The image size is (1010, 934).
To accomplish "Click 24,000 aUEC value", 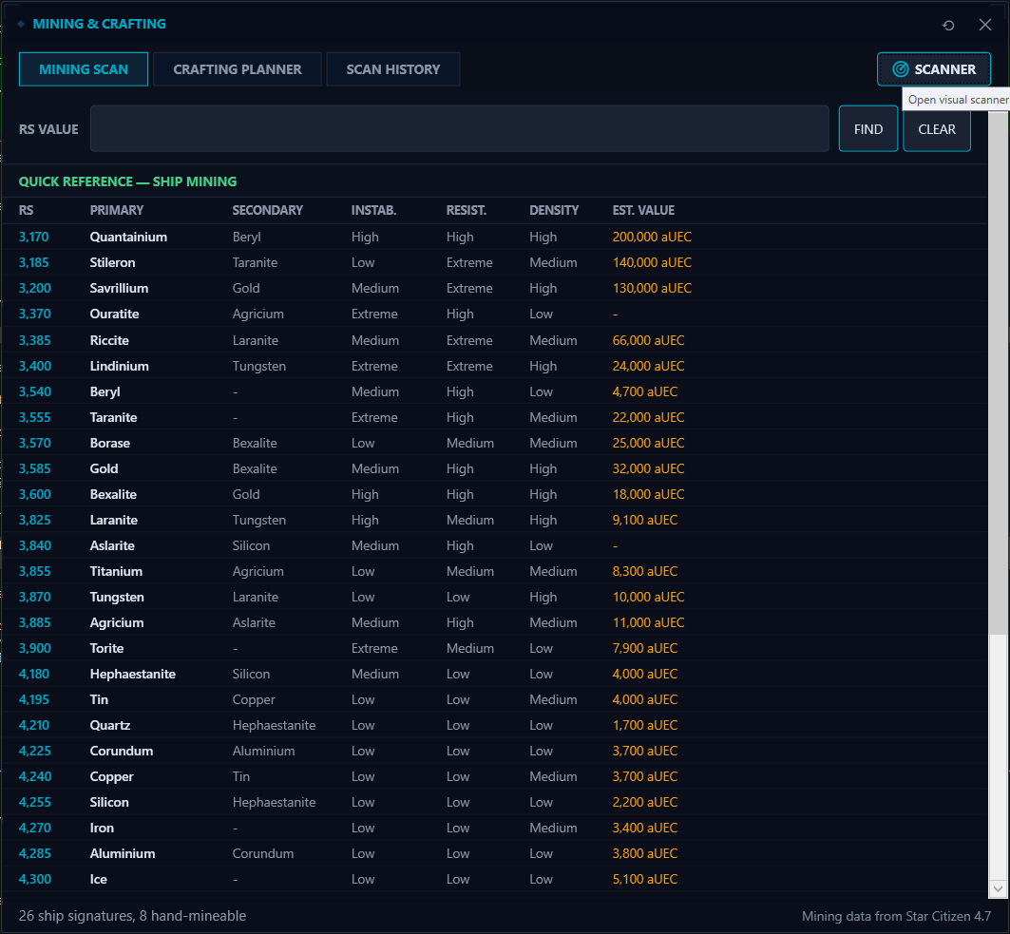I will tap(648, 366).
